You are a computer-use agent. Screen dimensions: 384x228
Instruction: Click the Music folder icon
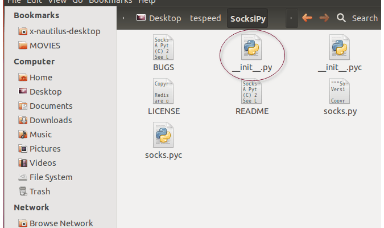click(x=23, y=135)
